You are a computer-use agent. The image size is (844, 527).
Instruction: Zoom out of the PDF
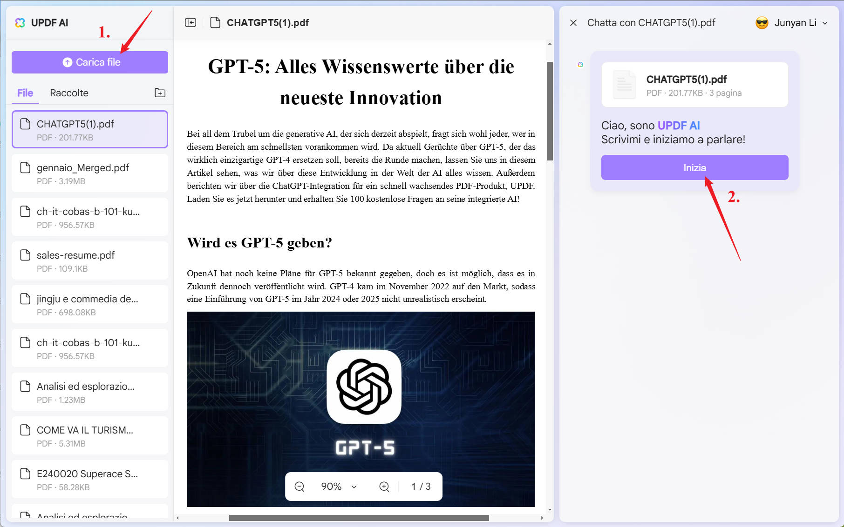coord(299,487)
